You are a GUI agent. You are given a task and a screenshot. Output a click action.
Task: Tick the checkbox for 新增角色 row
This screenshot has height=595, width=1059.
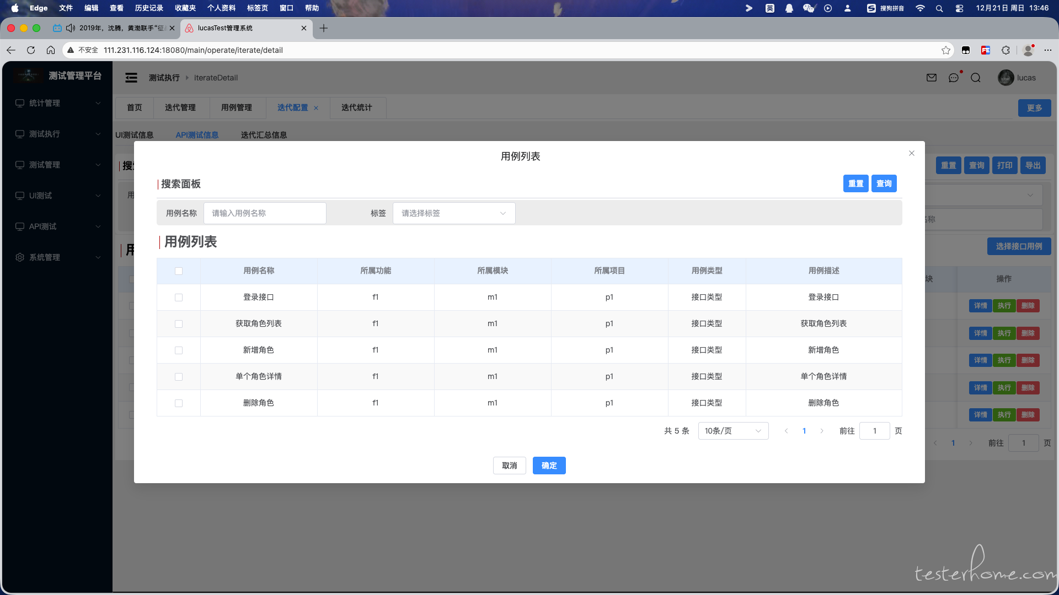(x=179, y=350)
